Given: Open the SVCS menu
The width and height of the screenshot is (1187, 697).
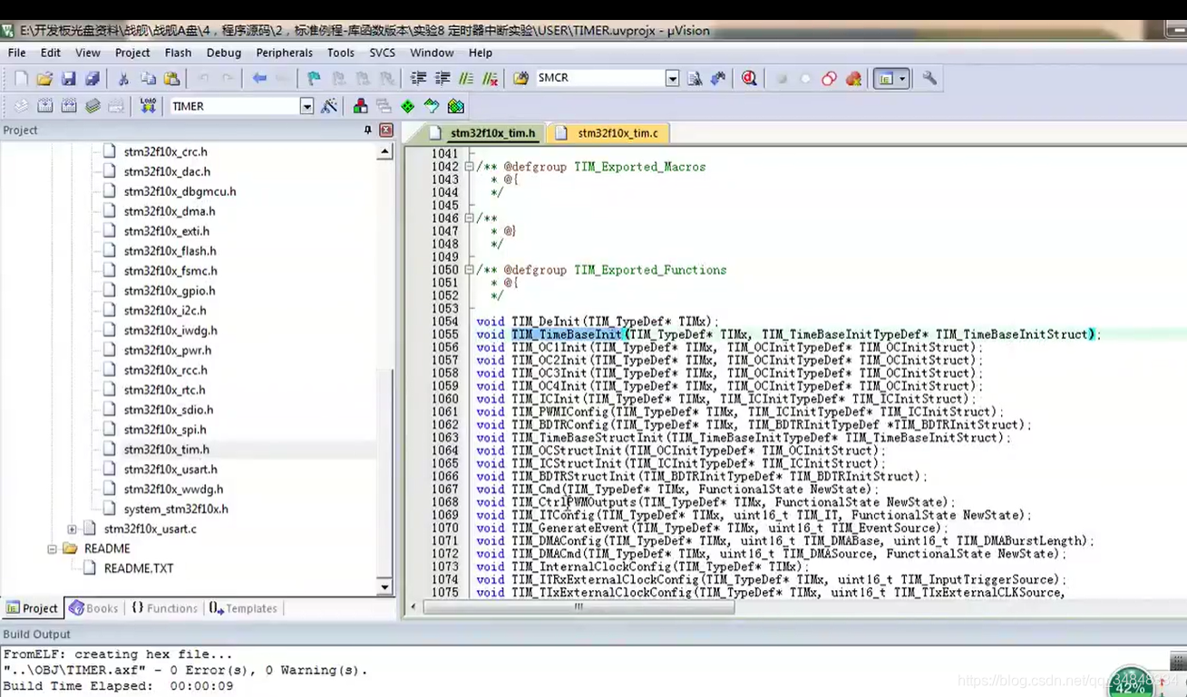Looking at the screenshot, I should click(382, 53).
